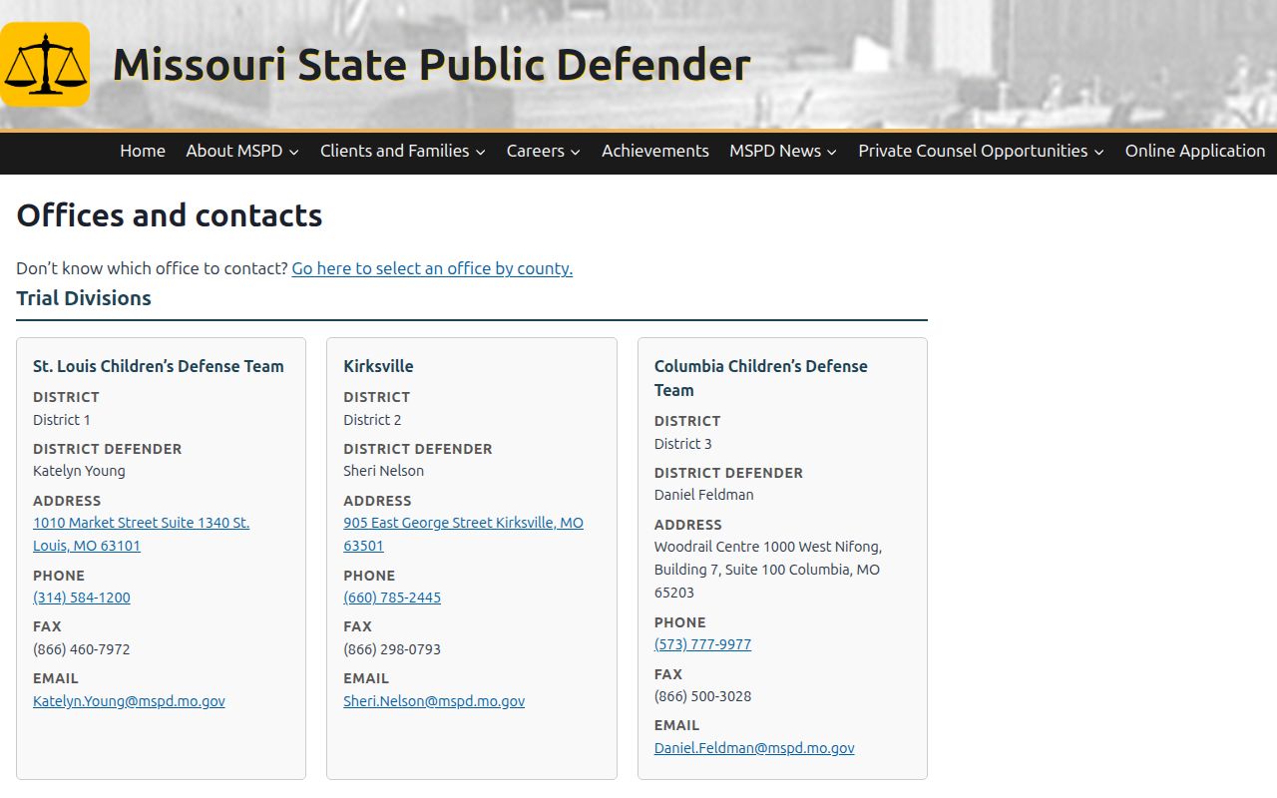Viewport: 1277px width, 798px height.
Task: Select the Woodrail Centre address text
Action: [768, 570]
